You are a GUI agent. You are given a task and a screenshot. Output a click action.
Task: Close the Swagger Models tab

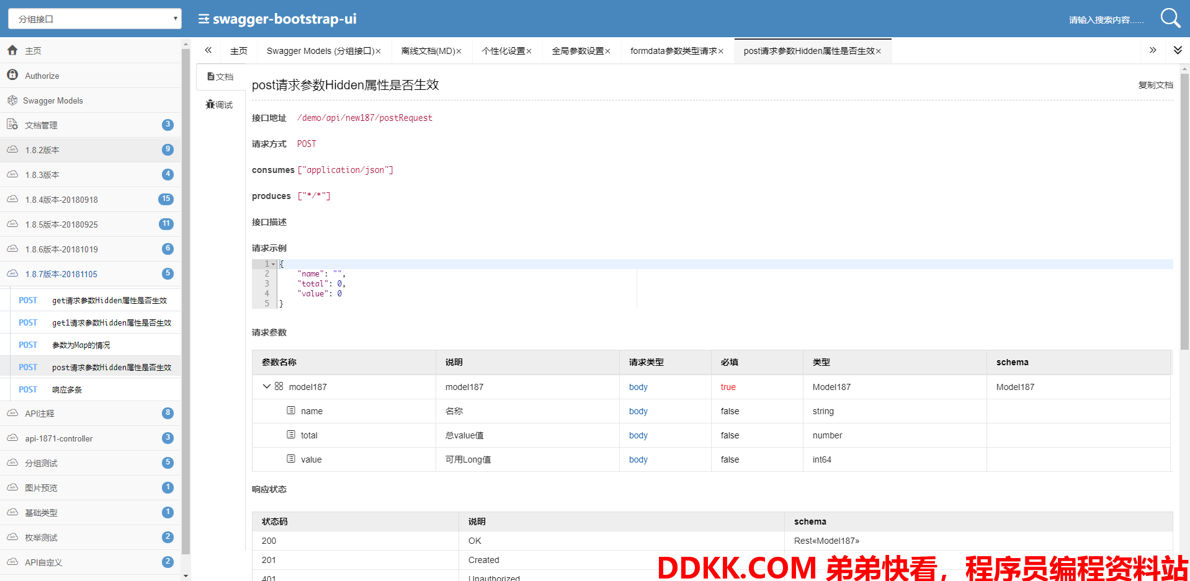pos(378,51)
